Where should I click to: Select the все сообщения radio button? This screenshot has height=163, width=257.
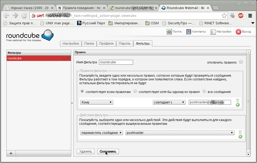click(204, 91)
